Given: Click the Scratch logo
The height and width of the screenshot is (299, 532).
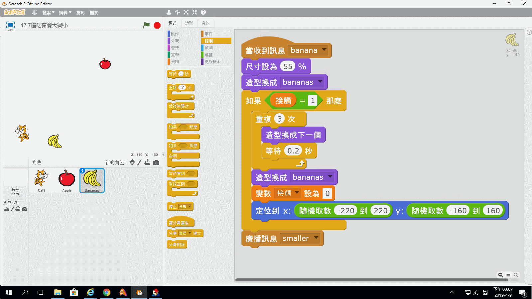Looking at the screenshot, I should click(x=15, y=12).
